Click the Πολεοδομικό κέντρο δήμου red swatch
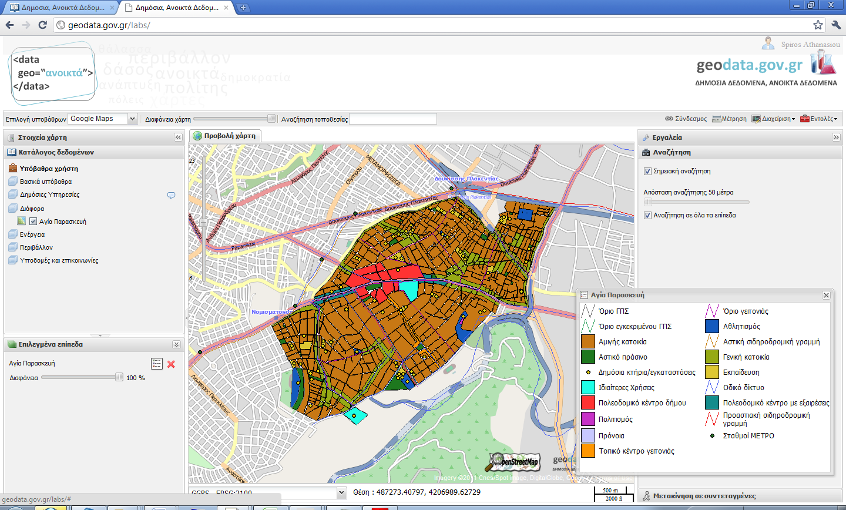846x510 pixels. click(588, 402)
